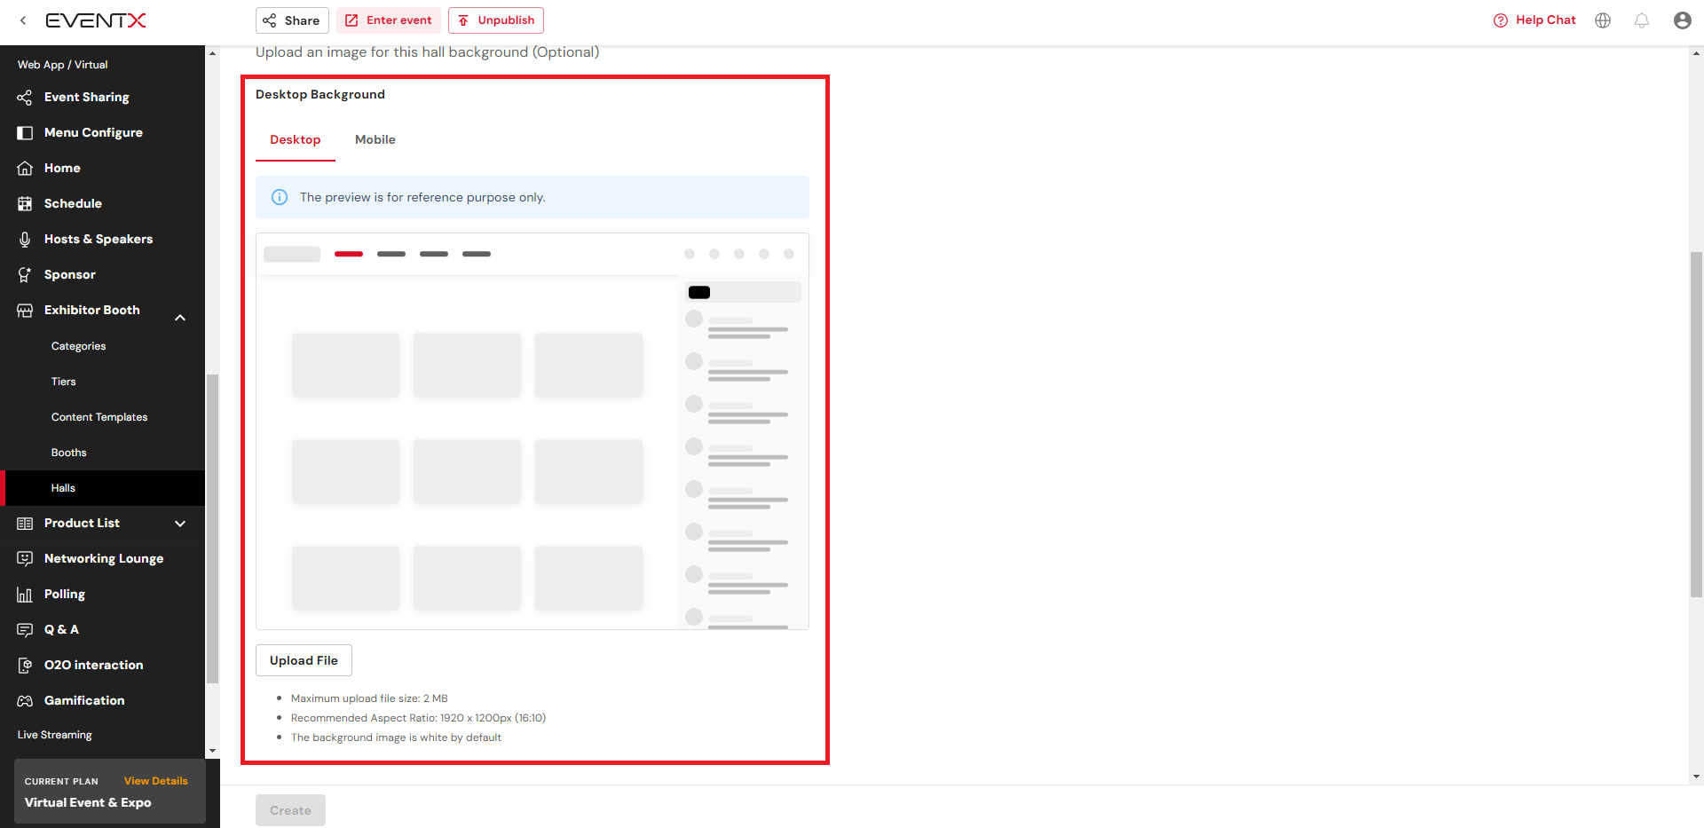Click Web App / Virtual section label
The image size is (1704, 828).
point(62,65)
